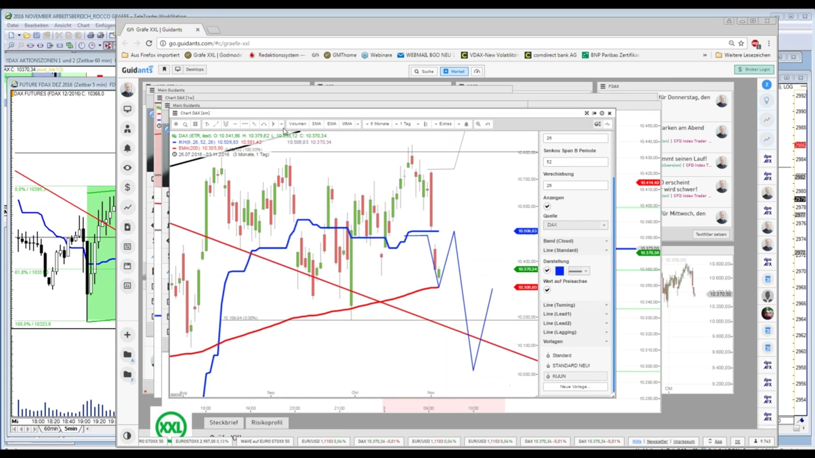Open the Extras dropdown in chart toolbar
The width and height of the screenshot is (815, 458).
(443, 124)
